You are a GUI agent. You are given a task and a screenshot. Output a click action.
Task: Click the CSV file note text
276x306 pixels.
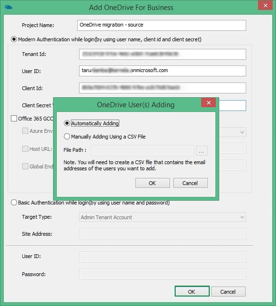pos(134,165)
